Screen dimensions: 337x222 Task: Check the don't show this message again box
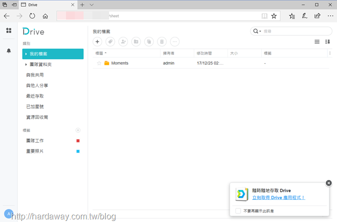[238, 211]
